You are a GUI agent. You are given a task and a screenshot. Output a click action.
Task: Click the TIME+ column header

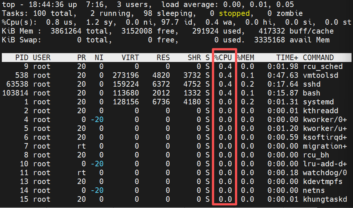287,58
